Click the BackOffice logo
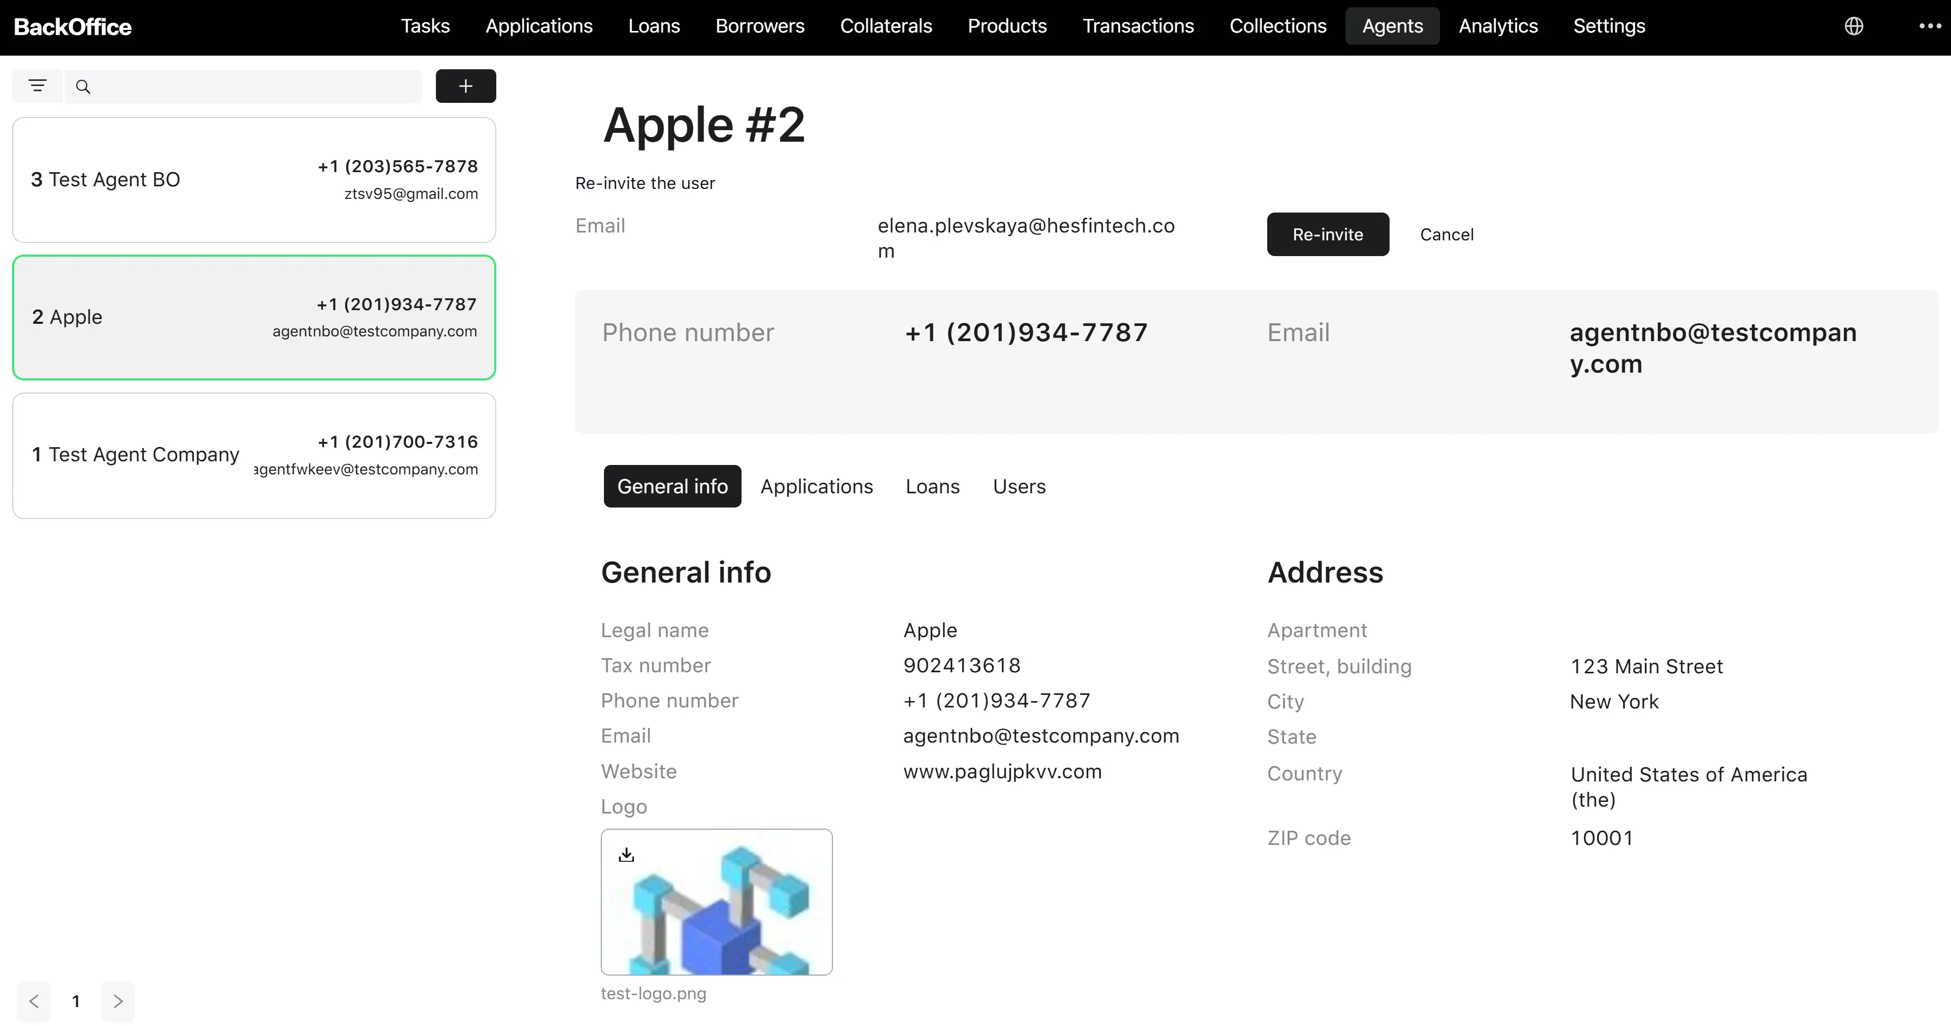 click(72, 27)
